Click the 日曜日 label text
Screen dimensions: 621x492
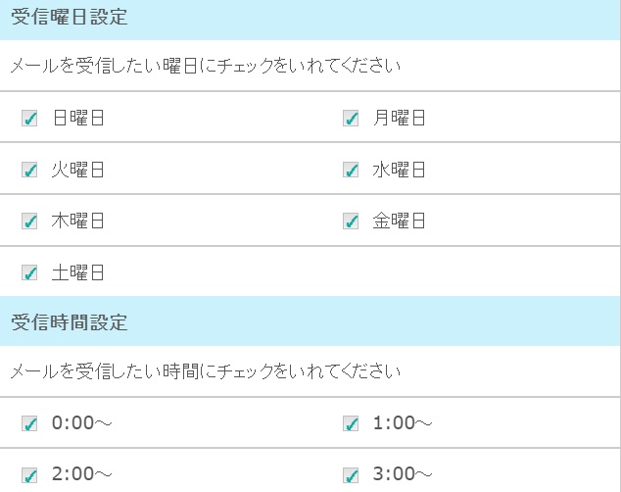click(78, 119)
